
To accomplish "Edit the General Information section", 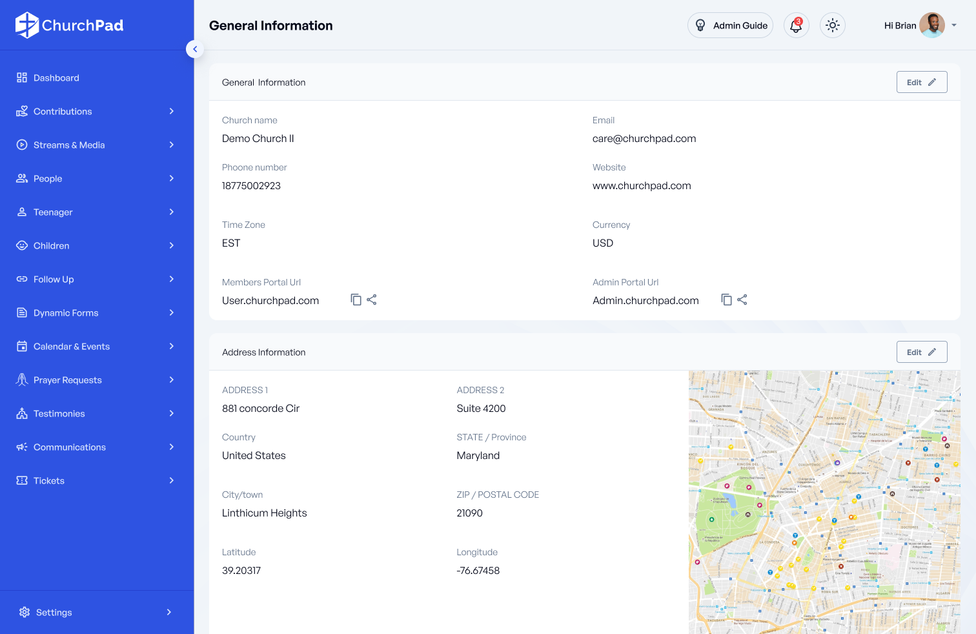I will (x=921, y=82).
